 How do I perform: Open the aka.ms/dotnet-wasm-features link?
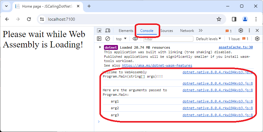click(x=157, y=65)
